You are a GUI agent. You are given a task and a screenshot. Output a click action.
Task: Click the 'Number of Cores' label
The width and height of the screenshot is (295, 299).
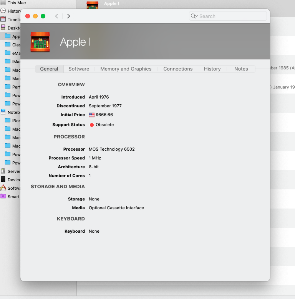67,176
